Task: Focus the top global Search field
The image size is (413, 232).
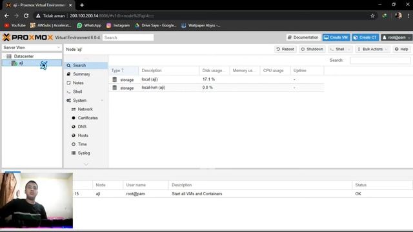Action: 128,37
